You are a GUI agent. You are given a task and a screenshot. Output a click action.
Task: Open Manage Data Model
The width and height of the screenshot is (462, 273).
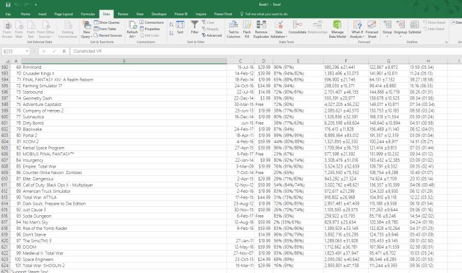338,30
